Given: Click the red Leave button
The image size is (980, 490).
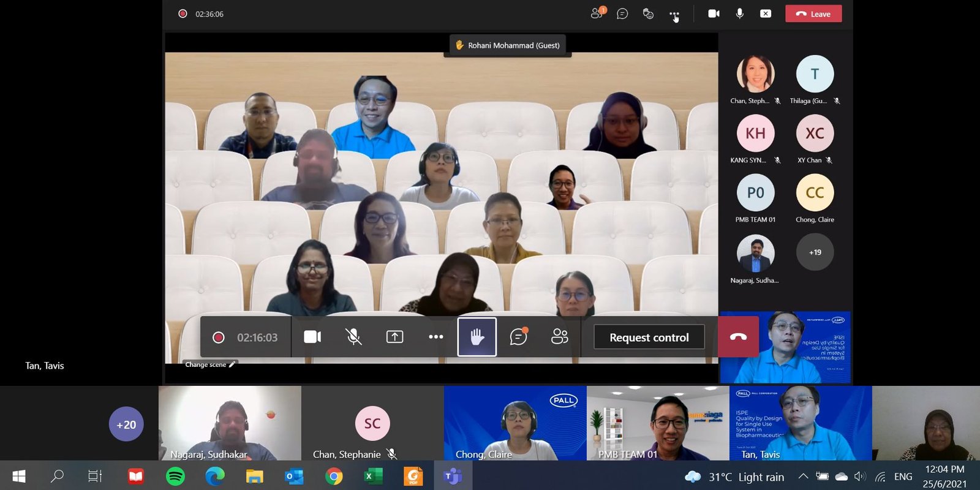Looking at the screenshot, I should coord(813,13).
